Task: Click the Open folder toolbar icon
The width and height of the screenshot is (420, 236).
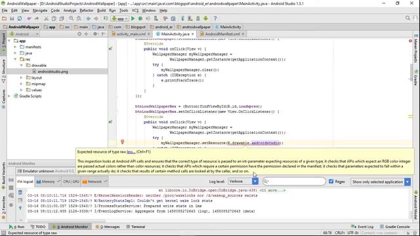Action: pos(5,18)
